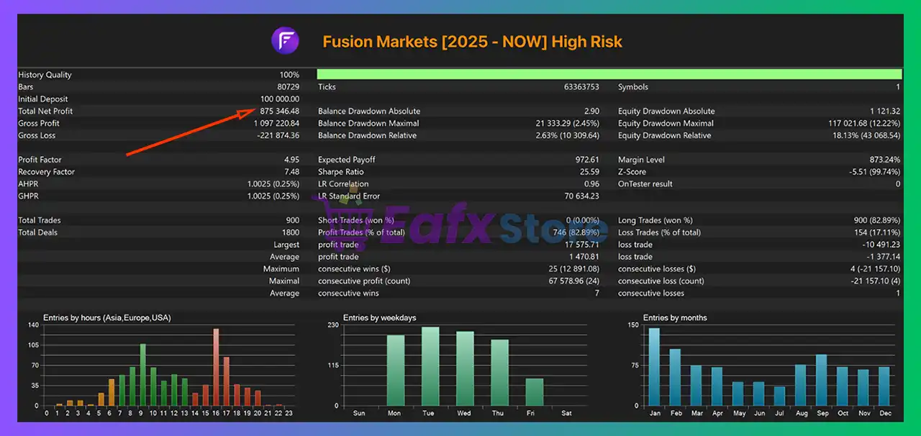Click the Tuesday bar in weekdays chart
This screenshot has height=436, width=921.
click(x=430, y=366)
